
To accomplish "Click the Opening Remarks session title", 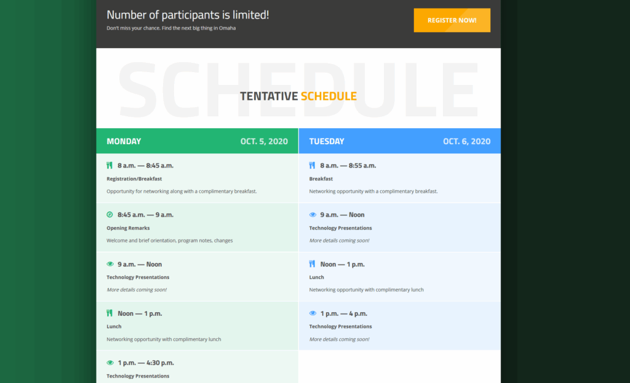I will 128,228.
